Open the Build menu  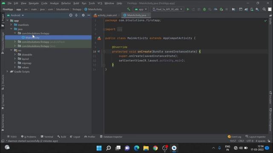tap(76, 3)
